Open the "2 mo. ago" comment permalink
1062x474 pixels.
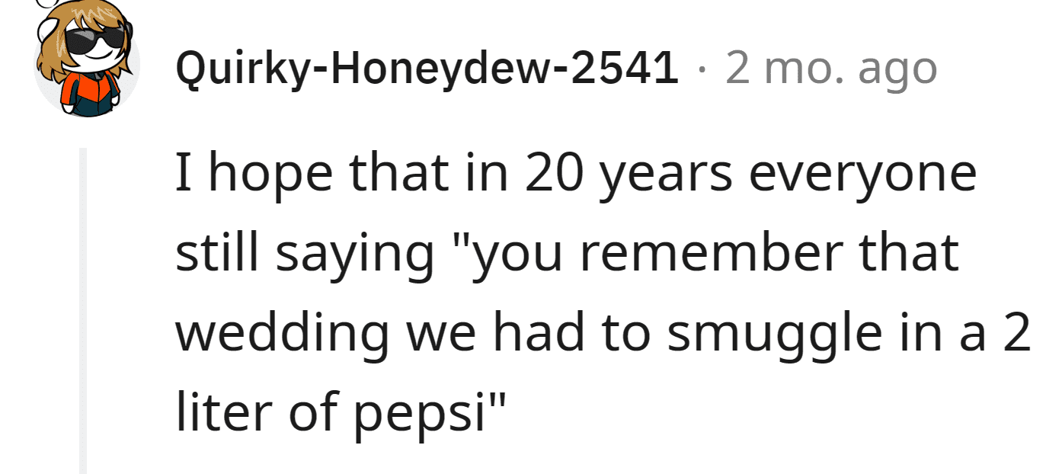click(831, 69)
